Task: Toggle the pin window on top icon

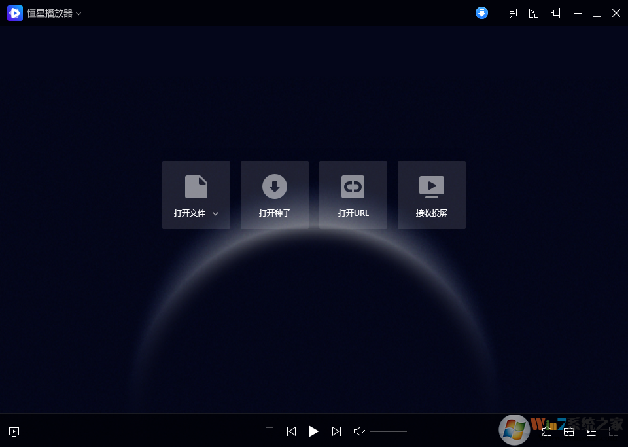Action: (556, 13)
